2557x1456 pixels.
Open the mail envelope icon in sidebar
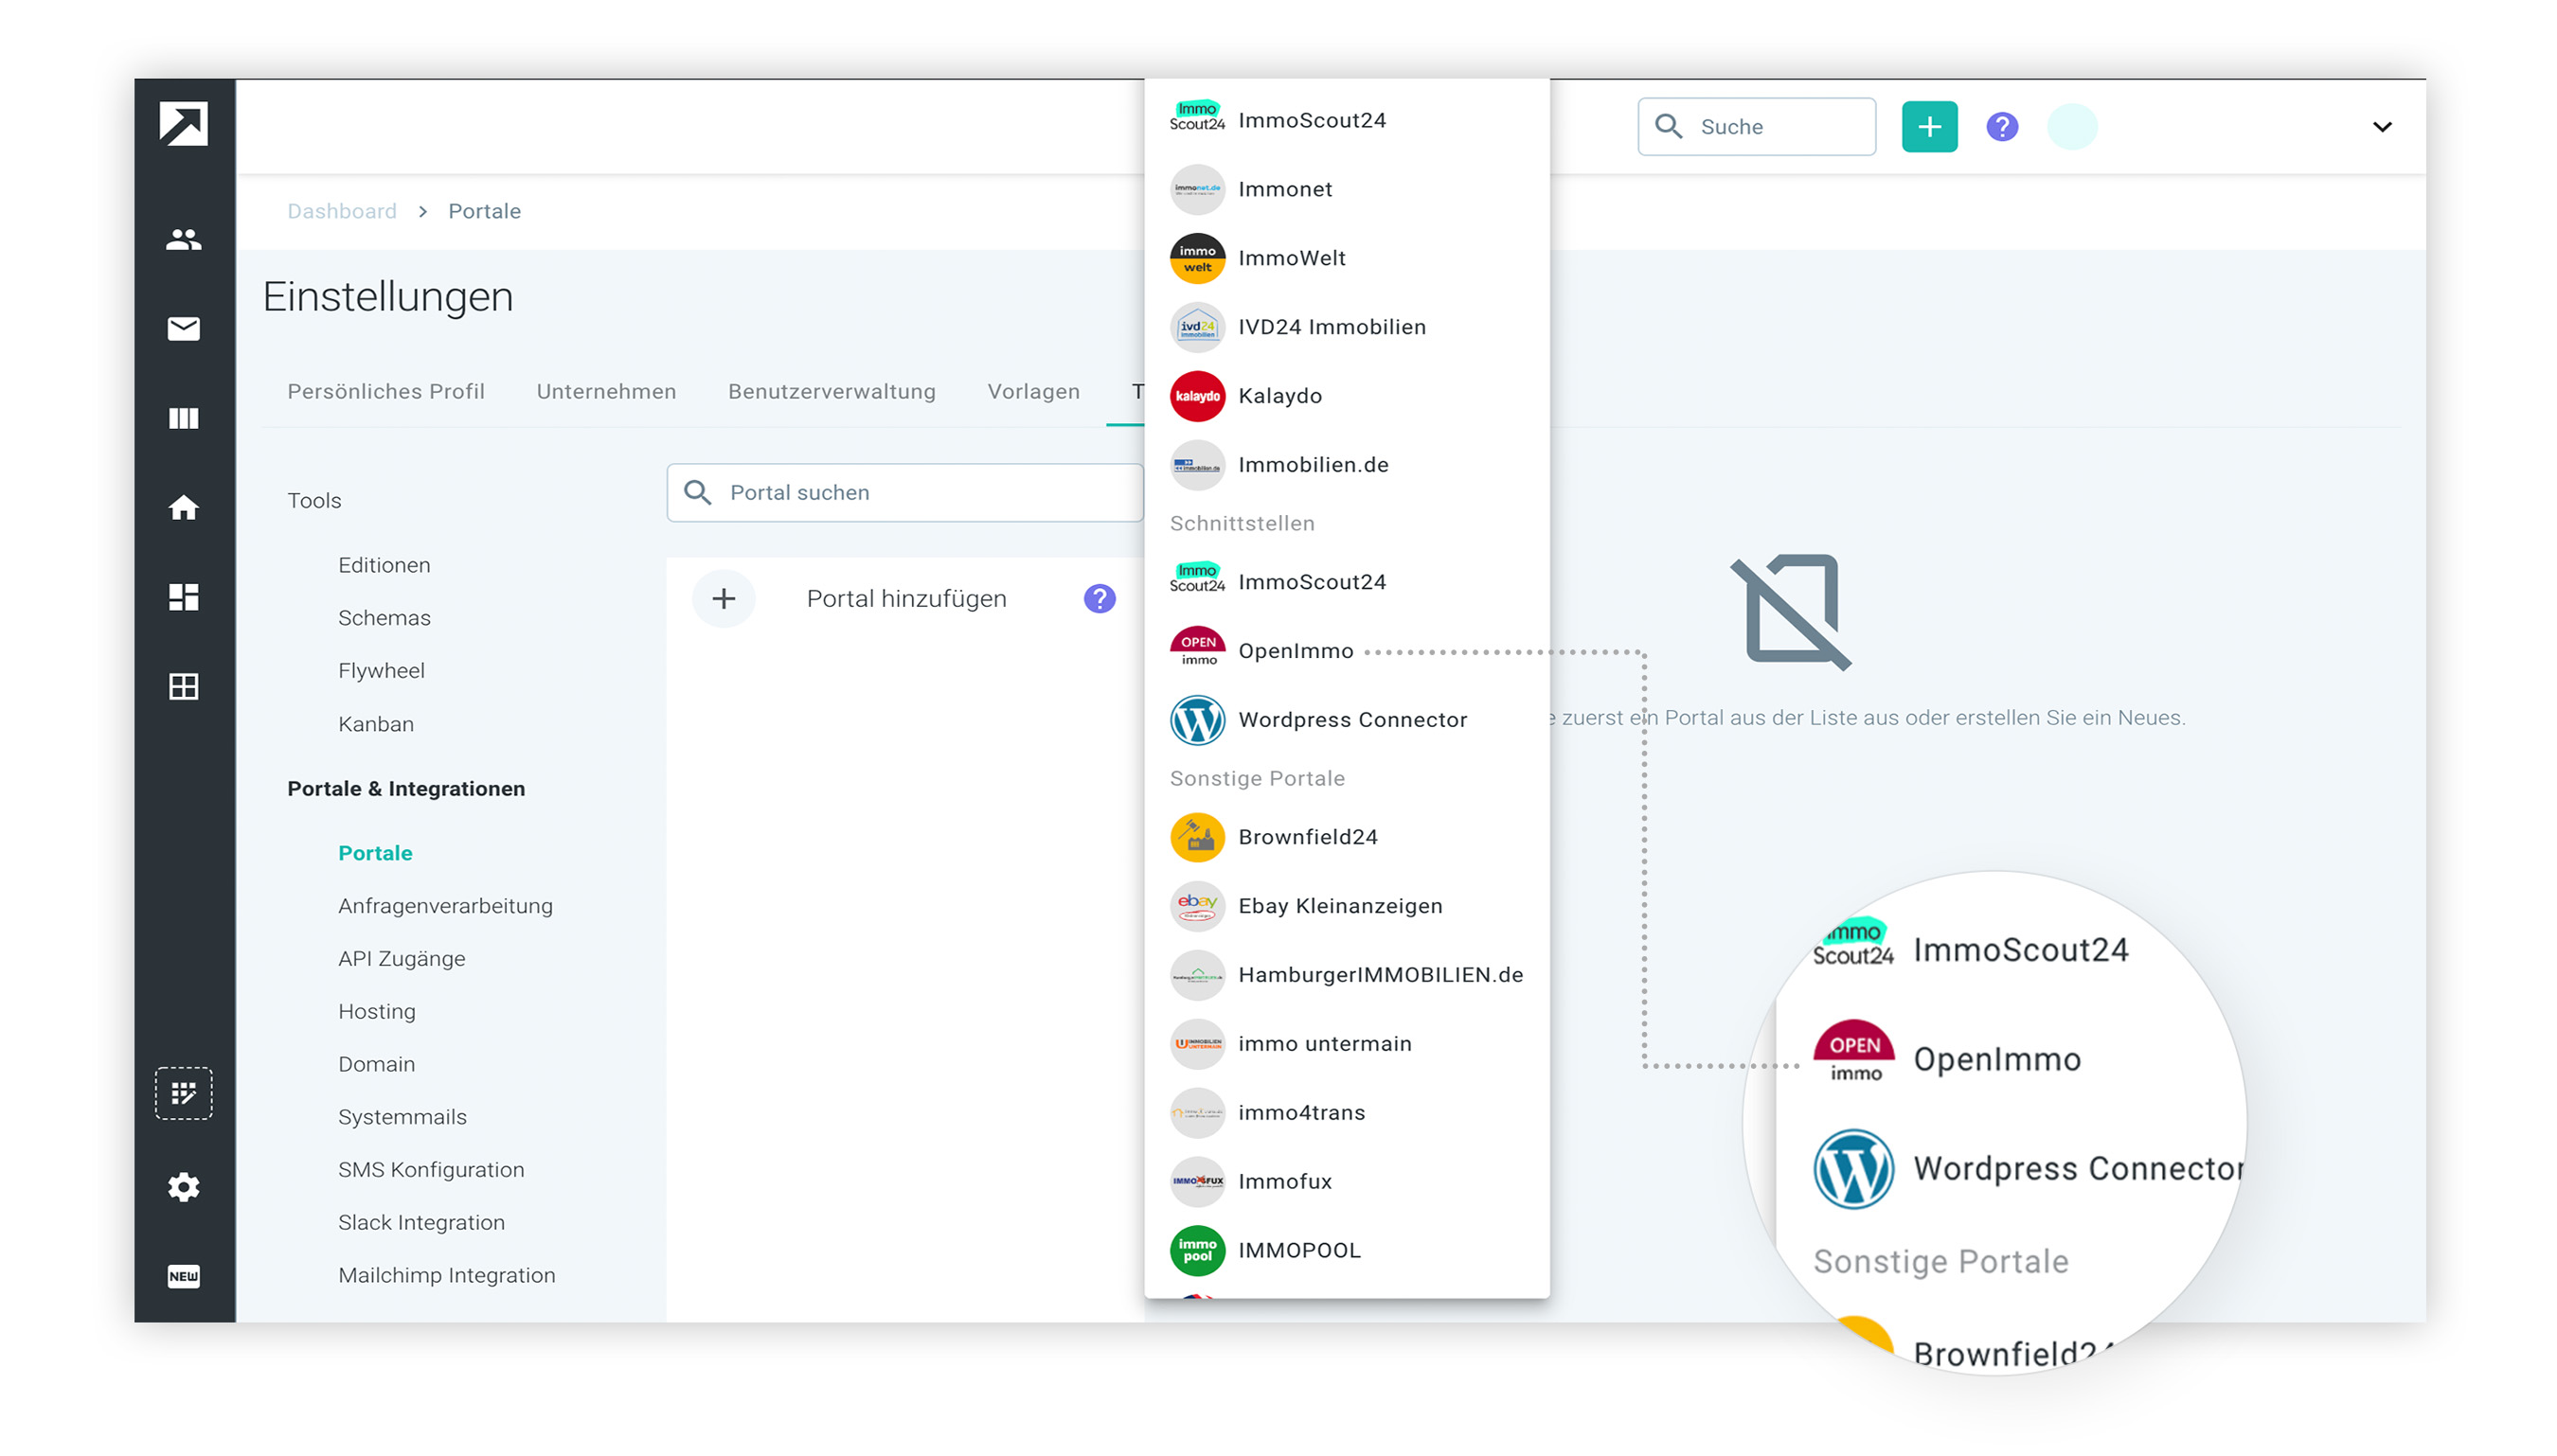coord(183,328)
